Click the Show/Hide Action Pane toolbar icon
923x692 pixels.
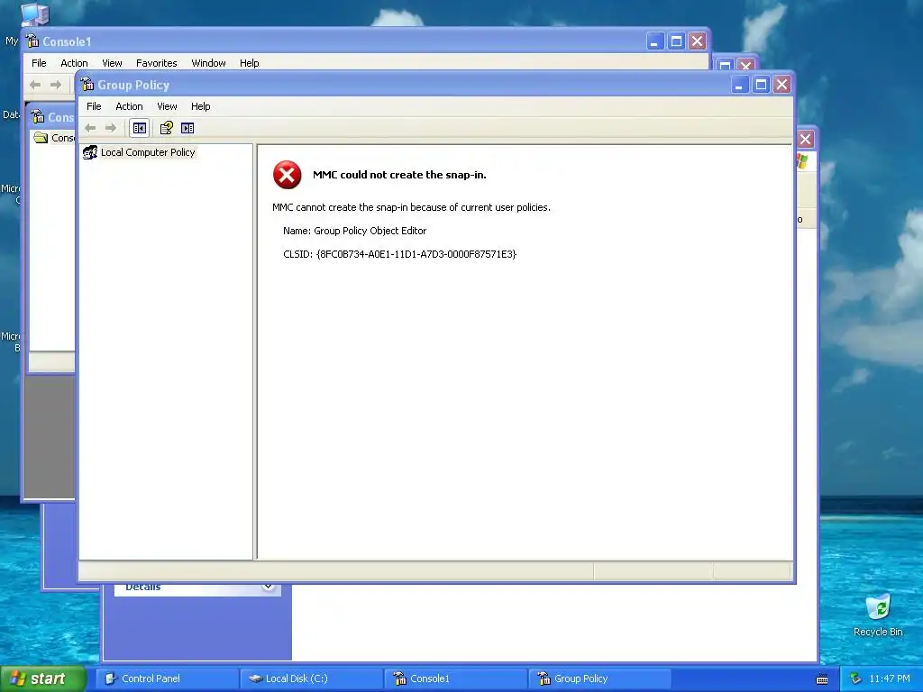point(187,128)
